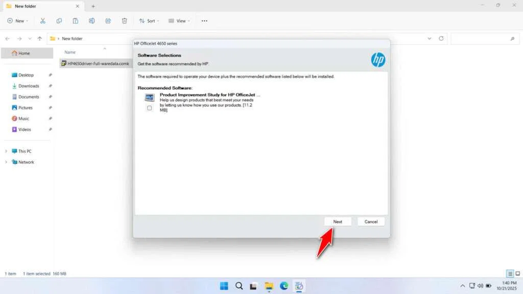Unpin Downloads from Quick Access
The image size is (523, 294).
point(50,86)
